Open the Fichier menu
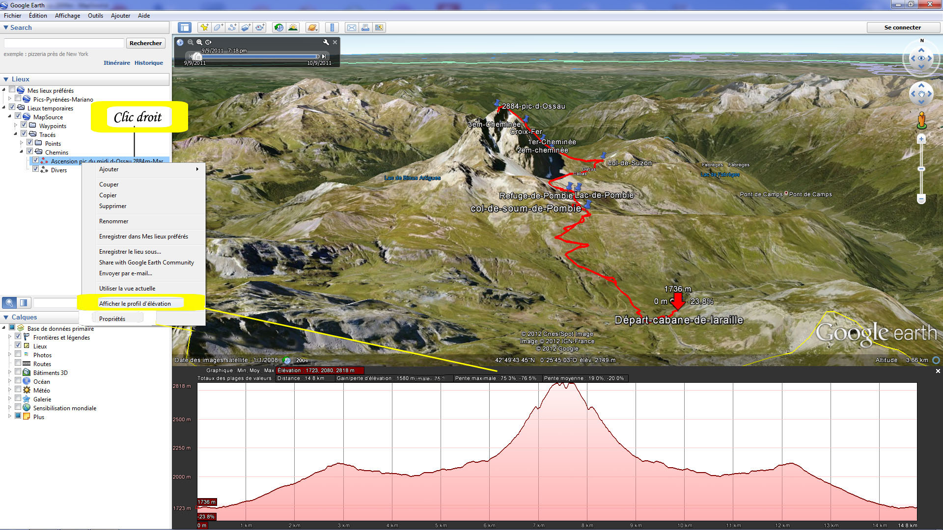This screenshot has height=530, width=943. (x=13, y=16)
